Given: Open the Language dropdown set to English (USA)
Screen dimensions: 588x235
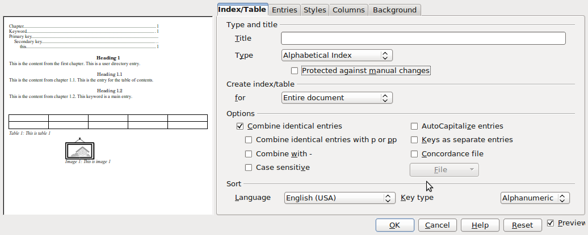Looking at the screenshot, I should point(339,198).
